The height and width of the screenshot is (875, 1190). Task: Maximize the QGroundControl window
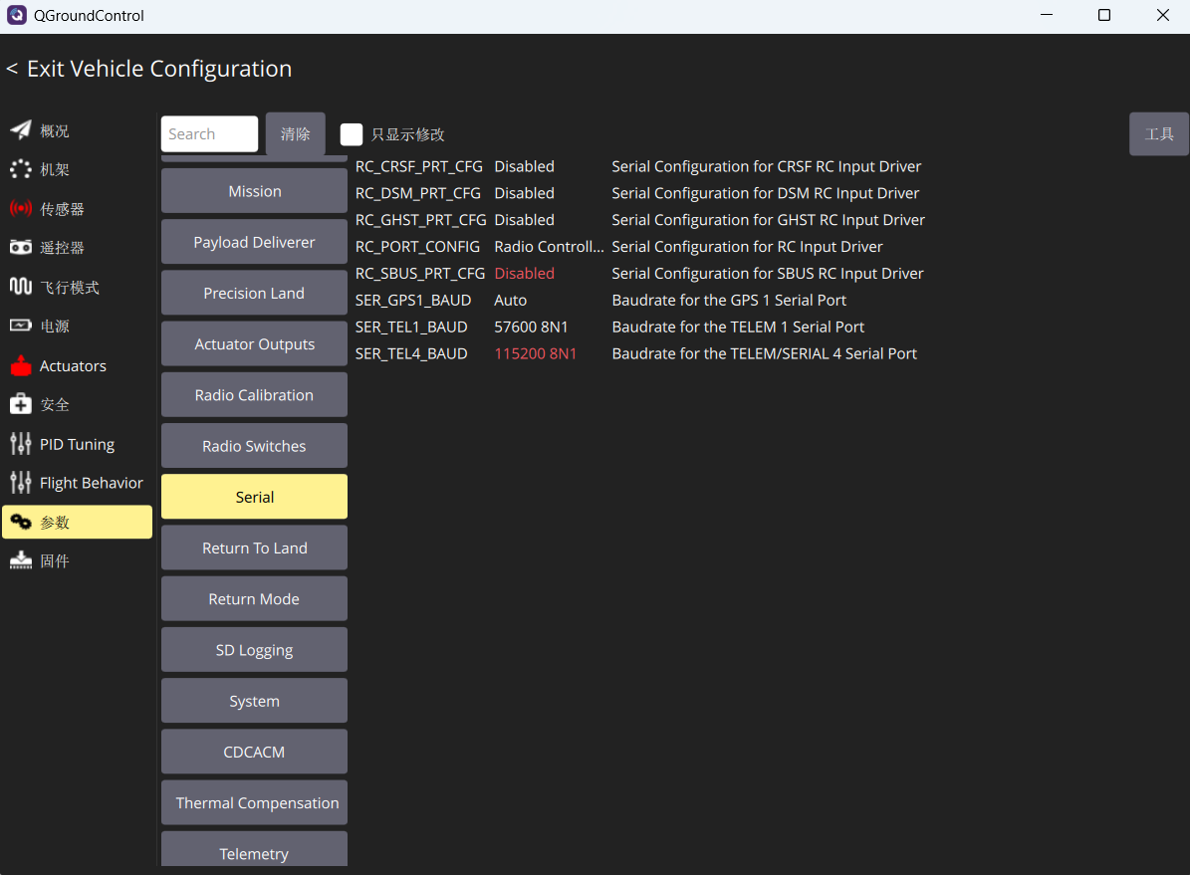click(1104, 15)
